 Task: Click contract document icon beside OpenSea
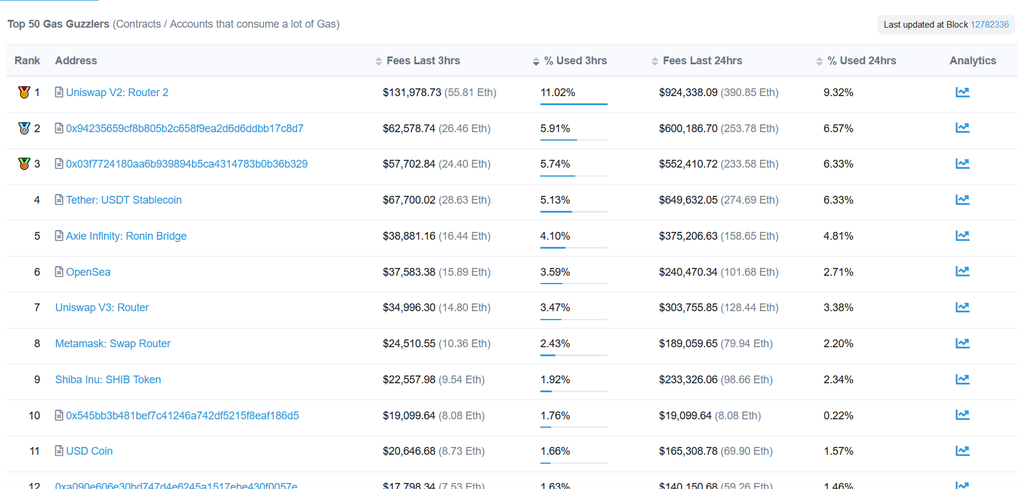point(59,272)
